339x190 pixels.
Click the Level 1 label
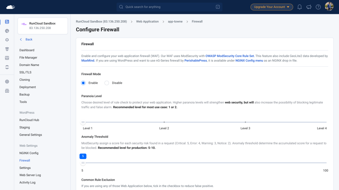[x=87, y=128]
